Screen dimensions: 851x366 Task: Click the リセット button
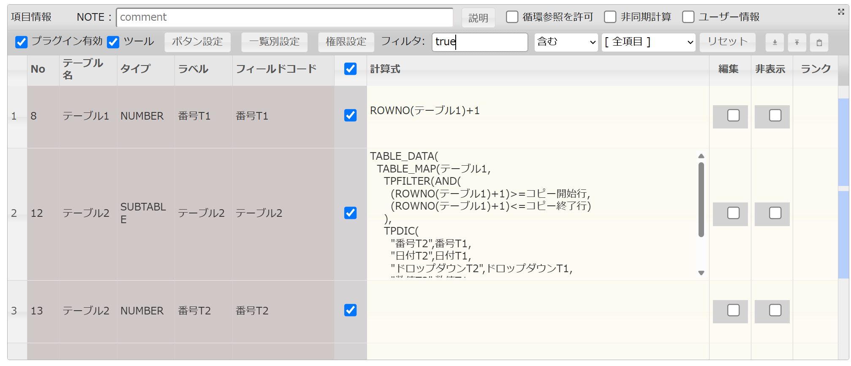(727, 42)
